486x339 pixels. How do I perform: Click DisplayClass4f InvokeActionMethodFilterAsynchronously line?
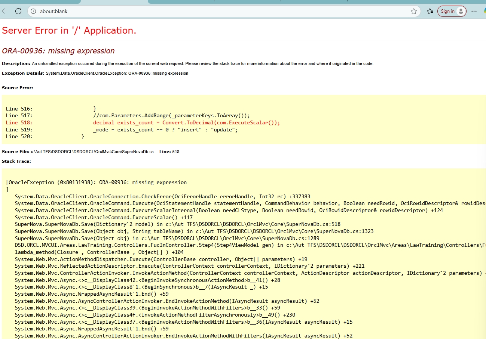click(155, 315)
